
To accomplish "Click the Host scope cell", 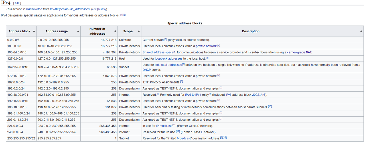I will click(129, 59).
